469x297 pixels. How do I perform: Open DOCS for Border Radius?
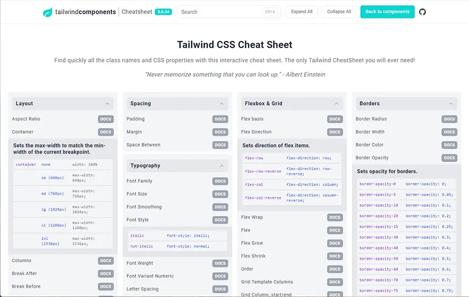tap(449, 119)
